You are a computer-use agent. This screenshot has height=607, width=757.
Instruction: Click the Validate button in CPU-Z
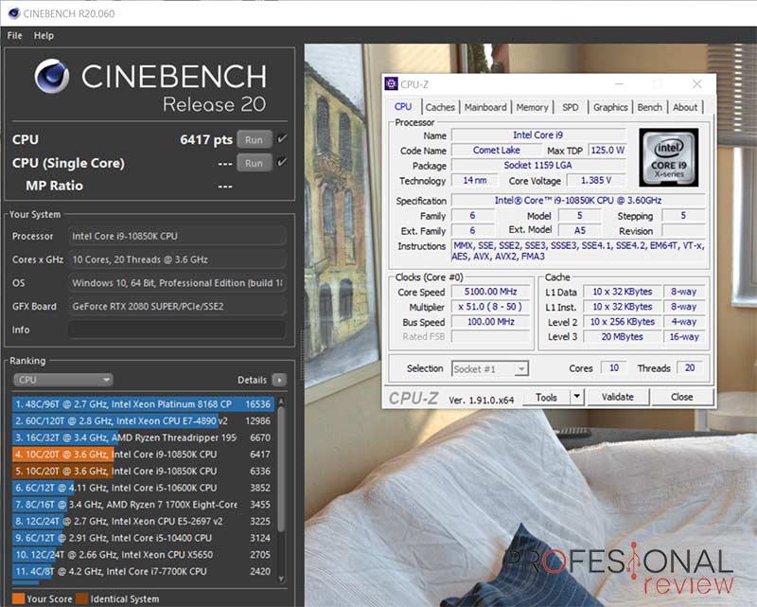click(618, 397)
